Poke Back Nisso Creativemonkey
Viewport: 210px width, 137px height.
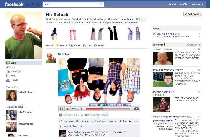click(185, 36)
